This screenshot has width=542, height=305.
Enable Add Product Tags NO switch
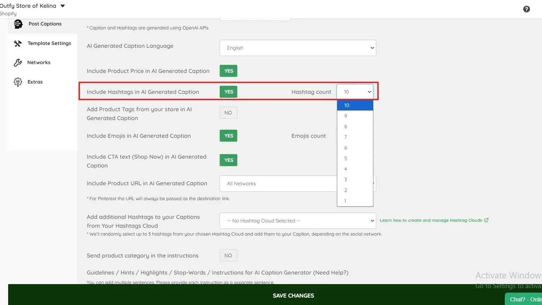[228, 113]
